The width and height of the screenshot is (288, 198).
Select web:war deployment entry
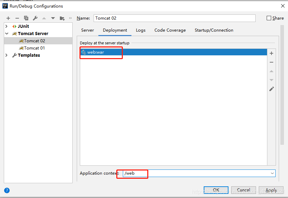(x=173, y=52)
